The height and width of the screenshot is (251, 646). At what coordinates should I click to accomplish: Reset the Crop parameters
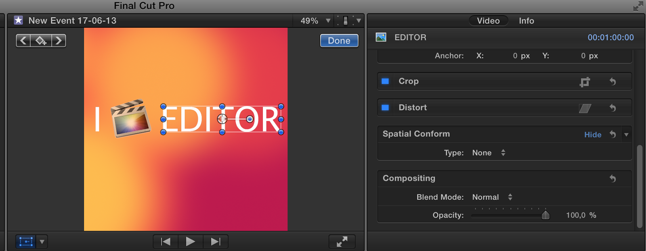tap(612, 81)
